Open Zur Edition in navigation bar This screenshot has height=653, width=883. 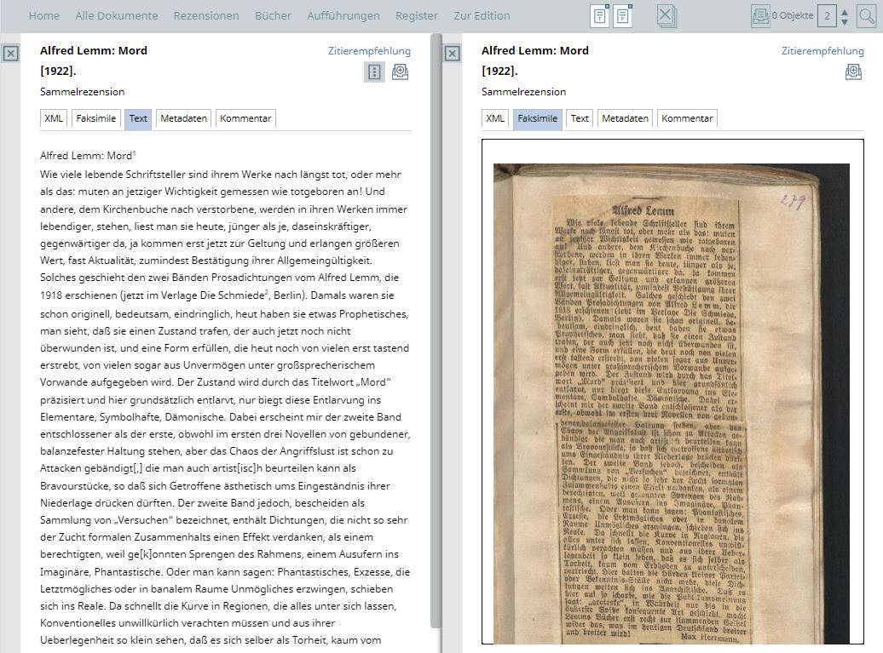(x=482, y=15)
